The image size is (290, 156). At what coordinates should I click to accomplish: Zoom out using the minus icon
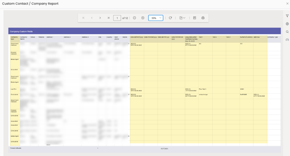134,18
